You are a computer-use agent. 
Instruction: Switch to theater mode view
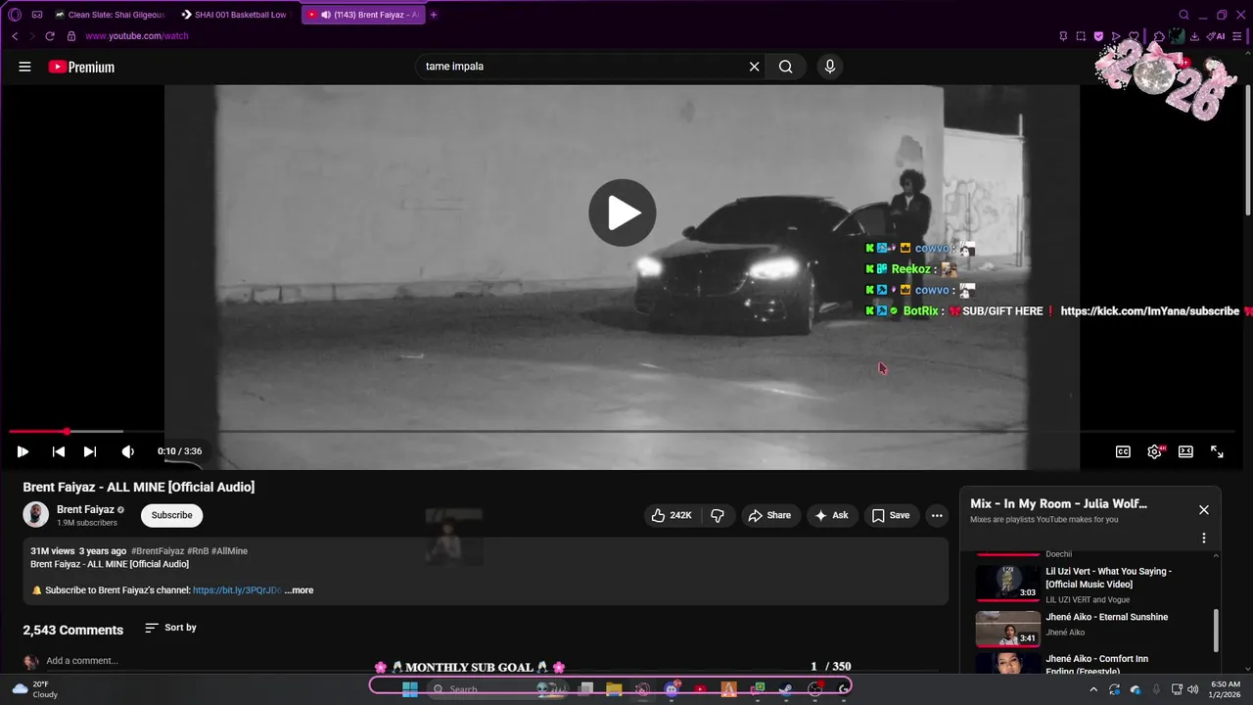tap(1185, 451)
